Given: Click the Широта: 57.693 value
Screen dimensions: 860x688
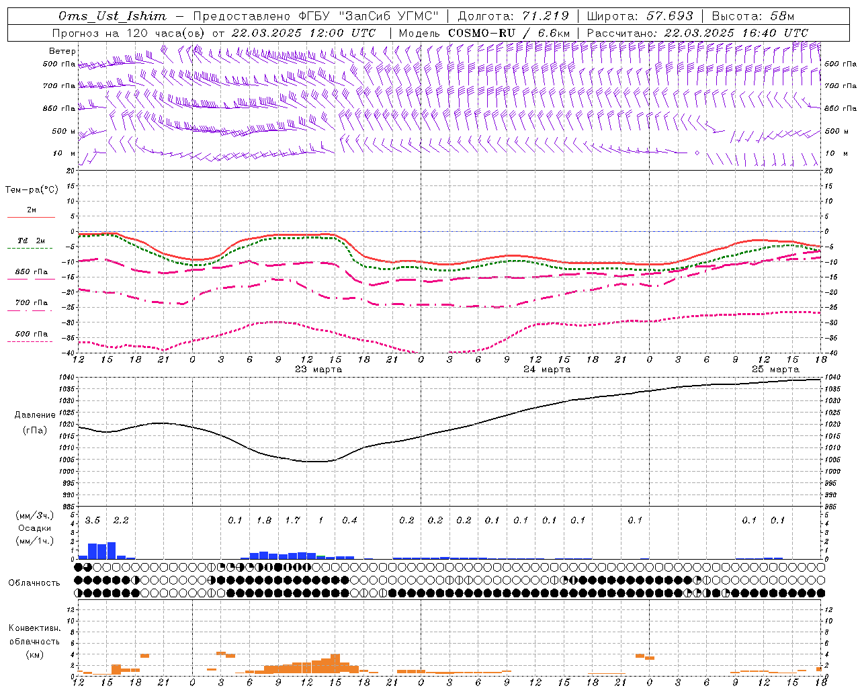Looking at the screenshot, I should (640, 16).
